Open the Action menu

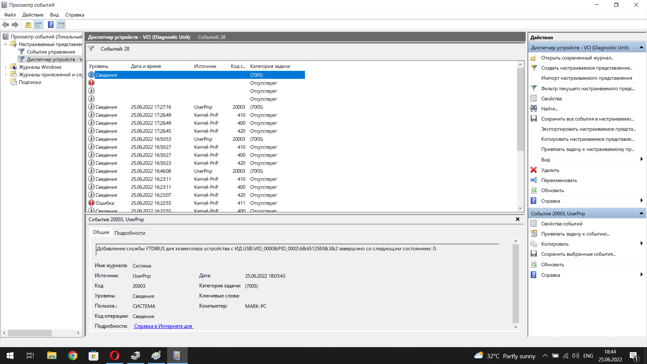tap(33, 15)
